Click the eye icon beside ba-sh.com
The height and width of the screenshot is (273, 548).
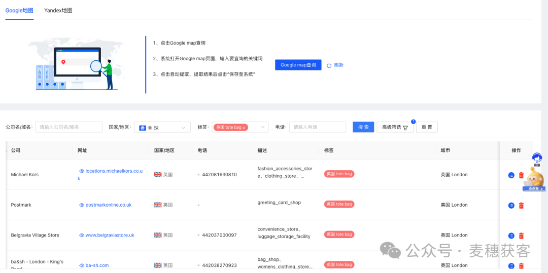82,265
